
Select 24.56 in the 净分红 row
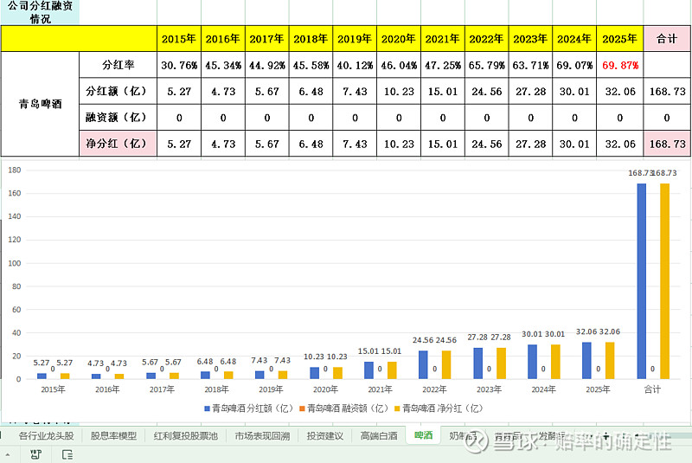coord(486,144)
